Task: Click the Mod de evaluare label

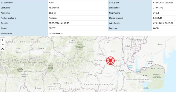Action: click(x=8, y=18)
